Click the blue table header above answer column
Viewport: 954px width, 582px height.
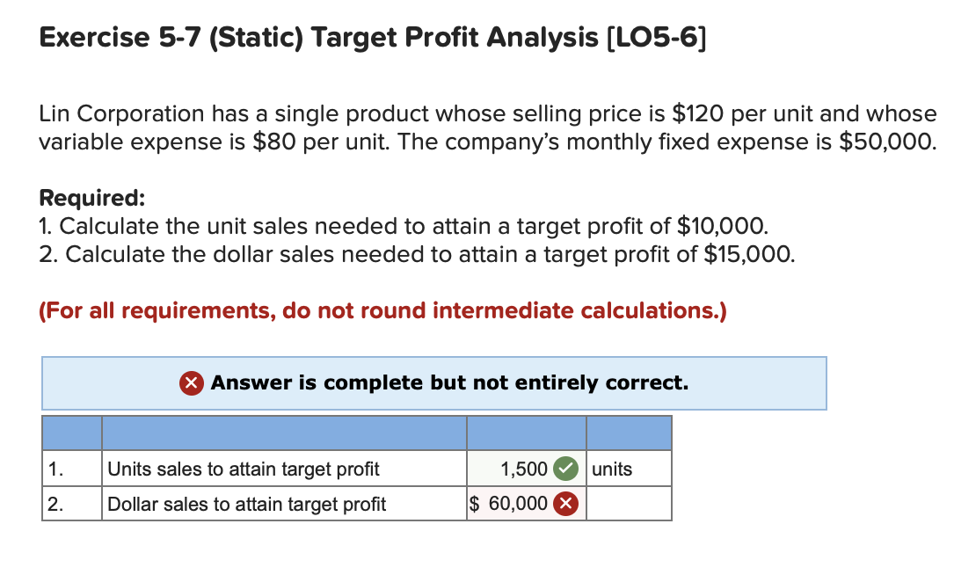point(527,433)
